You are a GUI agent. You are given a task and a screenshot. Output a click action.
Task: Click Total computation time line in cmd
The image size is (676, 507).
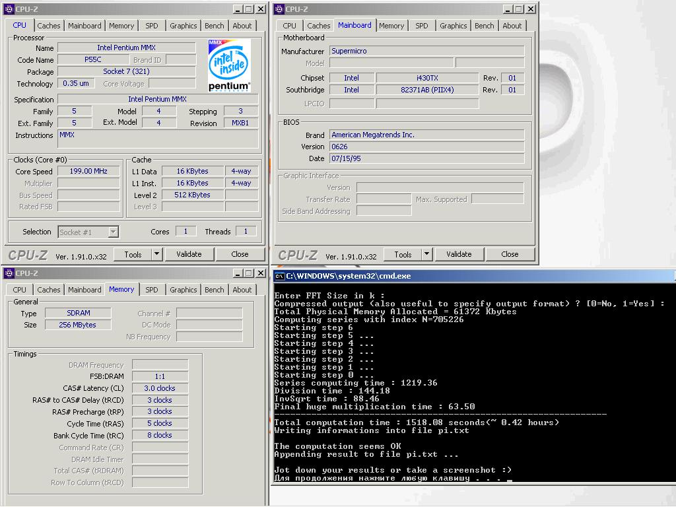click(x=417, y=422)
